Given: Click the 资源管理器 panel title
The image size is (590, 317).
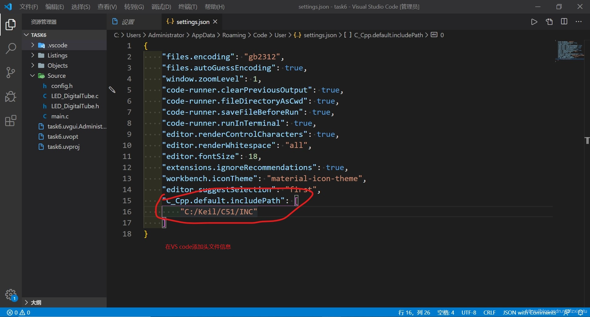Looking at the screenshot, I should tap(44, 22).
